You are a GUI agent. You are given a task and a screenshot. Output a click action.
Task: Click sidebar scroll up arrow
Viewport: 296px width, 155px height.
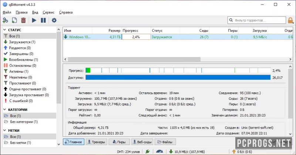click(59, 30)
